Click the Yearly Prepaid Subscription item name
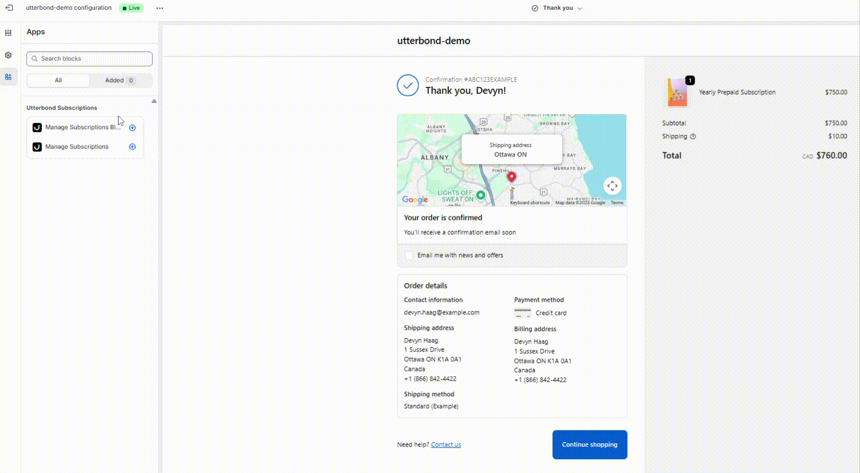The height and width of the screenshot is (473, 860). tap(737, 92)
